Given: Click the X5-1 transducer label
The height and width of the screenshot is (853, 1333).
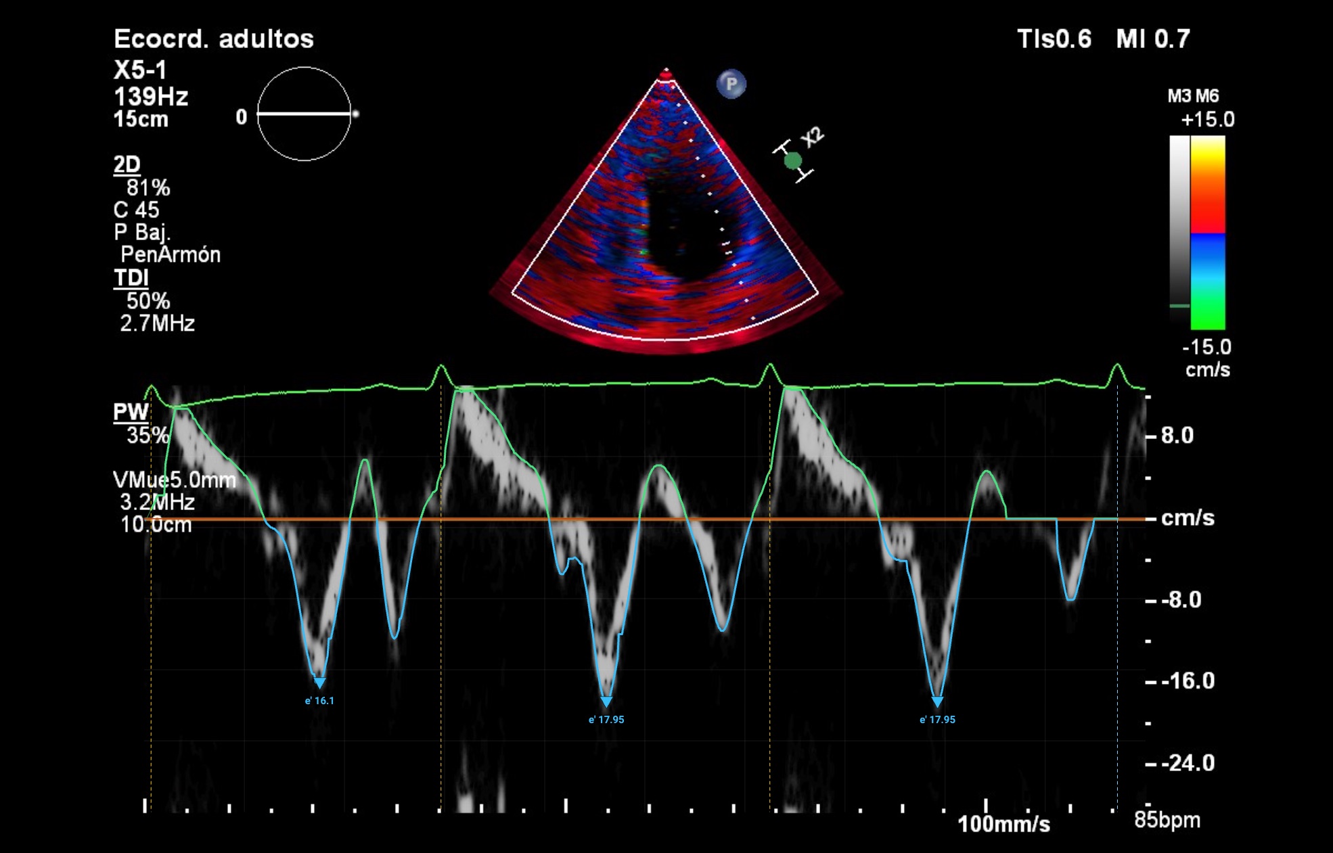Looking at the screenshot, I should point(140,70).
